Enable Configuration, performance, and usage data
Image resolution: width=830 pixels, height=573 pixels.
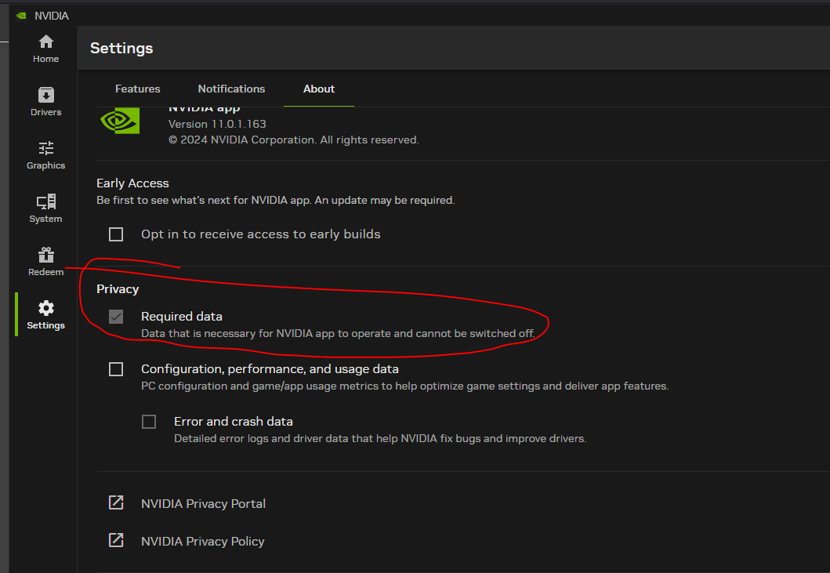(x=116, y=369)
